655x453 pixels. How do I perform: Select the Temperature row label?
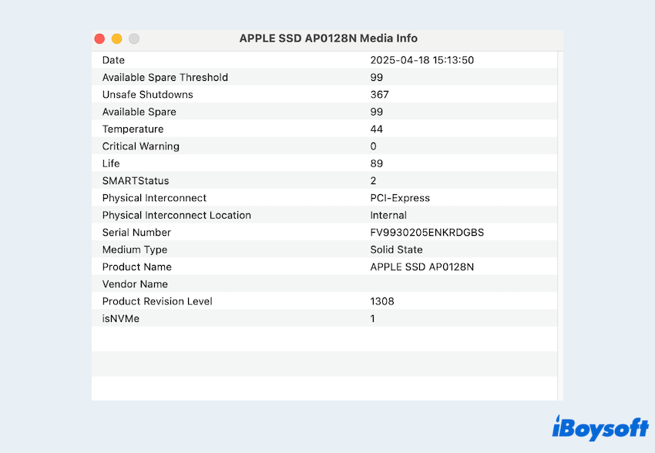[x=133, y=129]
